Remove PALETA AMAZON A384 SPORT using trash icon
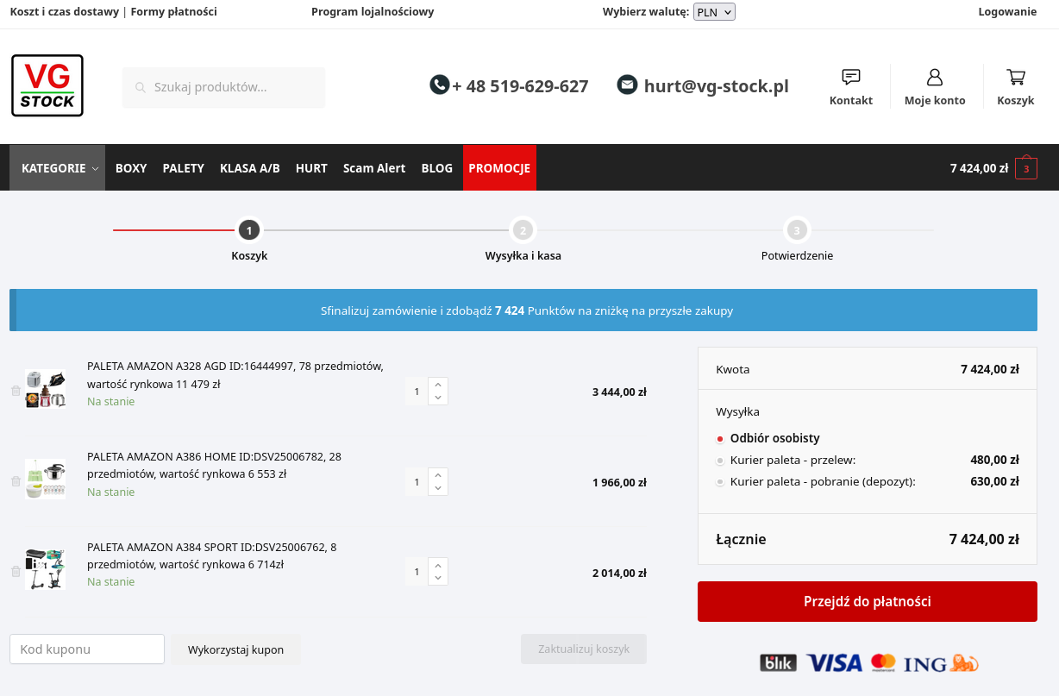This screenshot has width=1059, height=696. (16, 571)
